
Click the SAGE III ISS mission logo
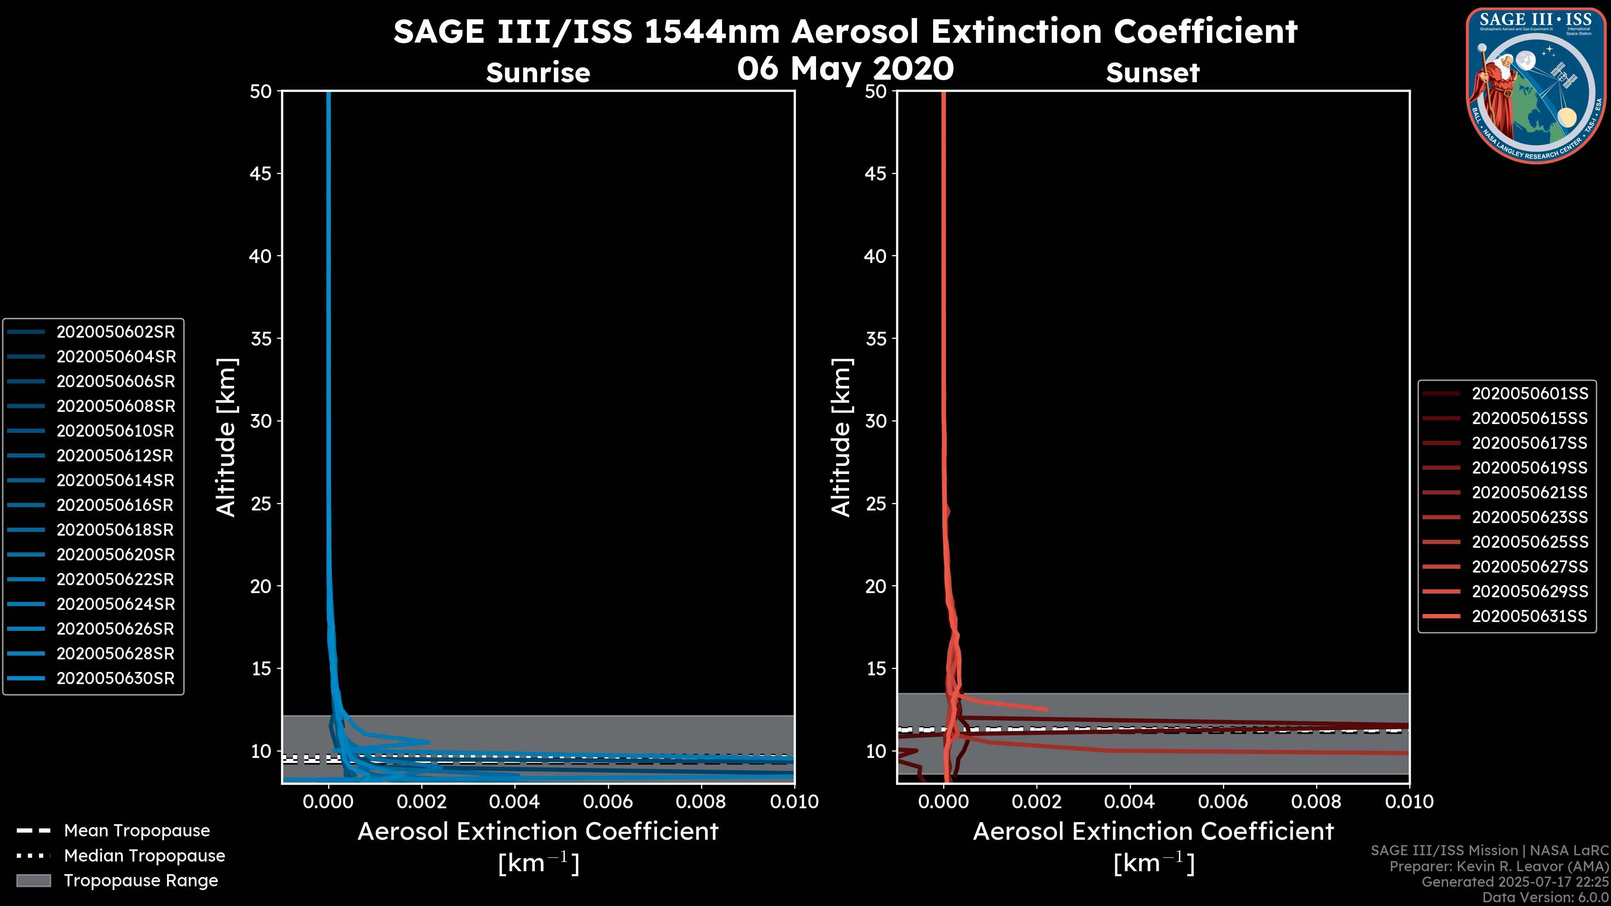(1536, 86)
